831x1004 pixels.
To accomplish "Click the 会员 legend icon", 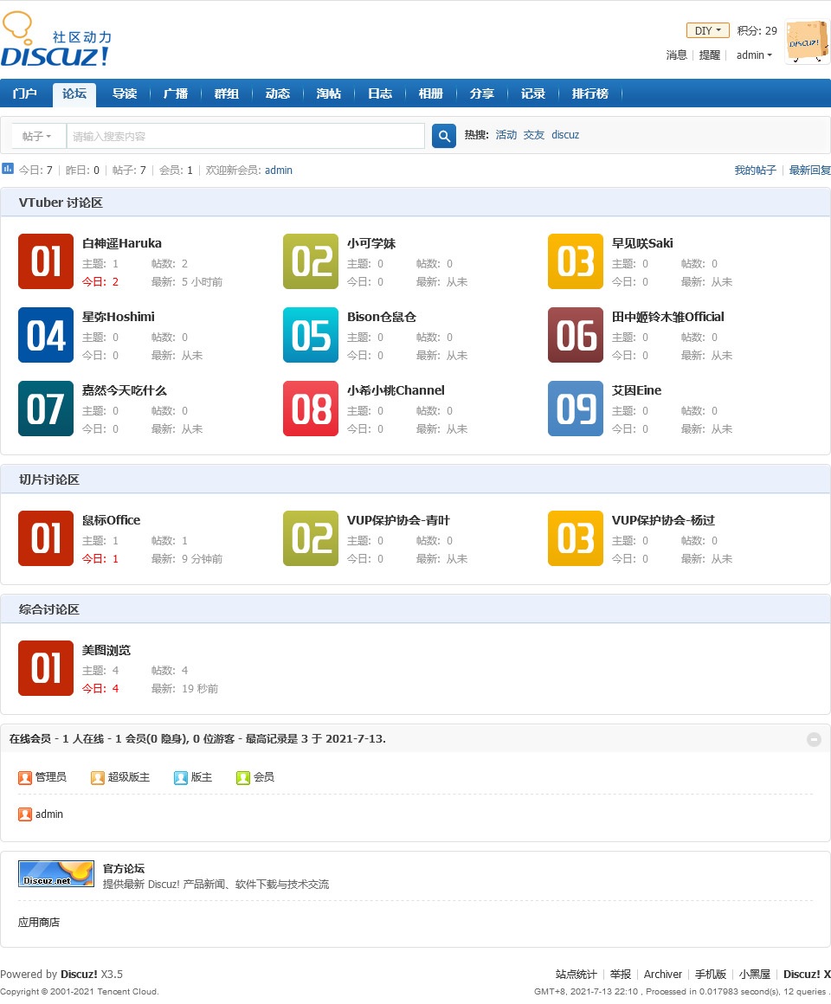I will coord(242,777).
